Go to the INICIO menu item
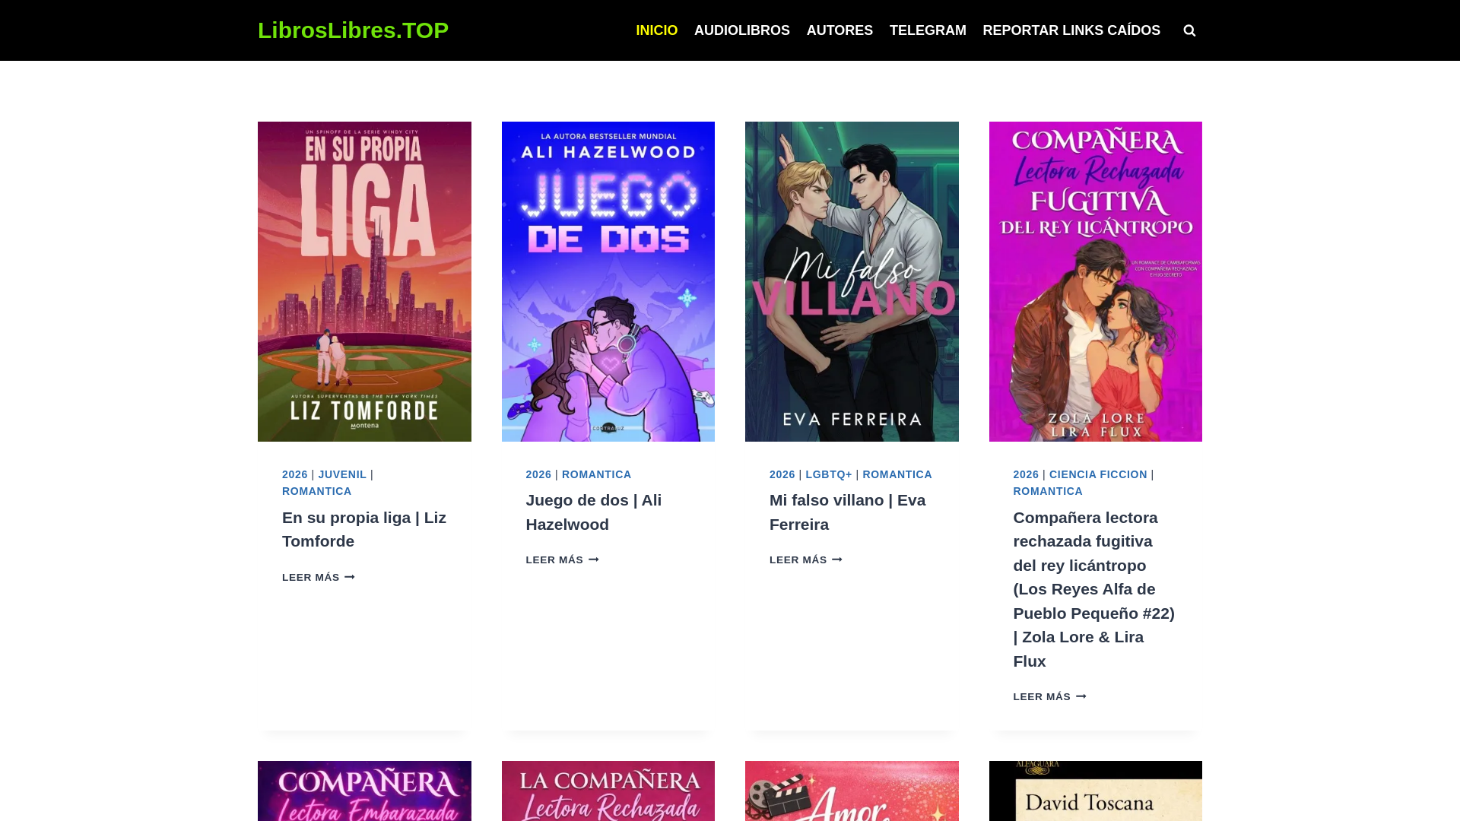Image resolution: width=1460 pixels, height=821 pixels. [656, 30]
